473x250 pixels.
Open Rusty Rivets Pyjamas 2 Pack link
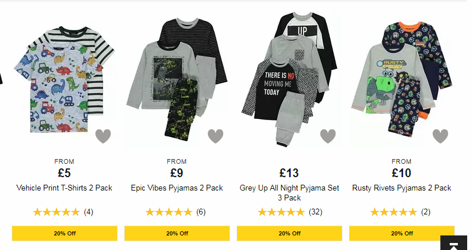pos(402,188)
